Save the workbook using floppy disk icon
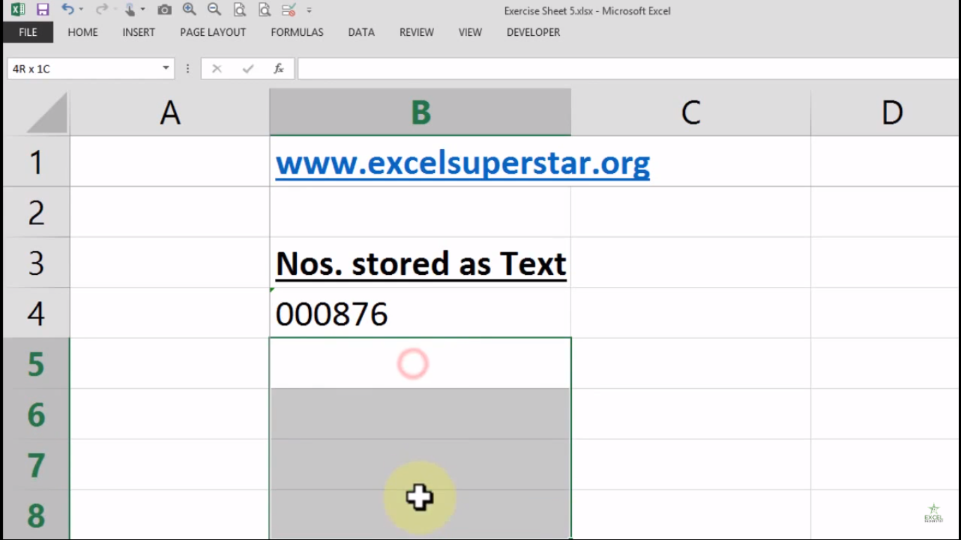Viewport: 961px width, 540px height. 43,10
